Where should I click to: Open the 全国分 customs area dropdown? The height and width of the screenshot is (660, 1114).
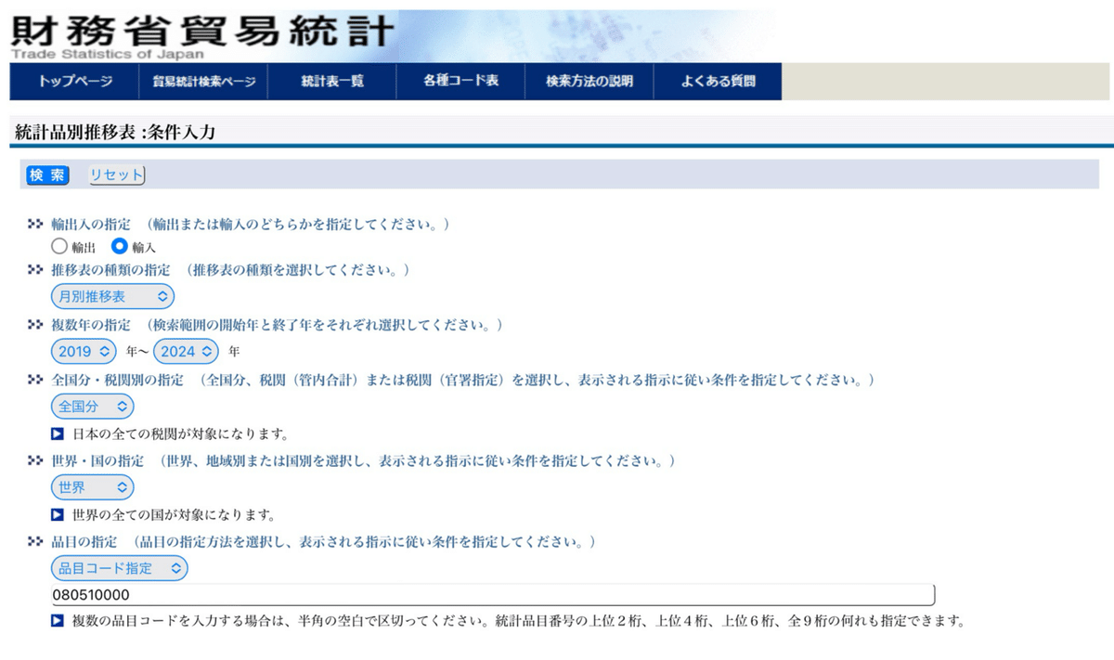[x=92, y=407]
